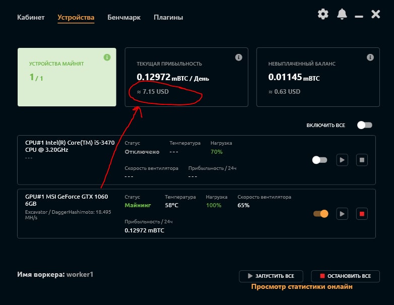Start the GPU#1 GTX 1060 play button

tap(342, 214)
